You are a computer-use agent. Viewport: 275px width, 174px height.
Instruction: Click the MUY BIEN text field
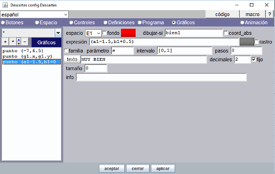point(143,59)
